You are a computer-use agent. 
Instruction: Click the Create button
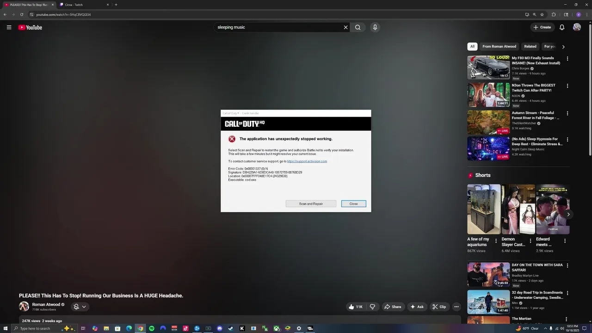tap(542, 27)
